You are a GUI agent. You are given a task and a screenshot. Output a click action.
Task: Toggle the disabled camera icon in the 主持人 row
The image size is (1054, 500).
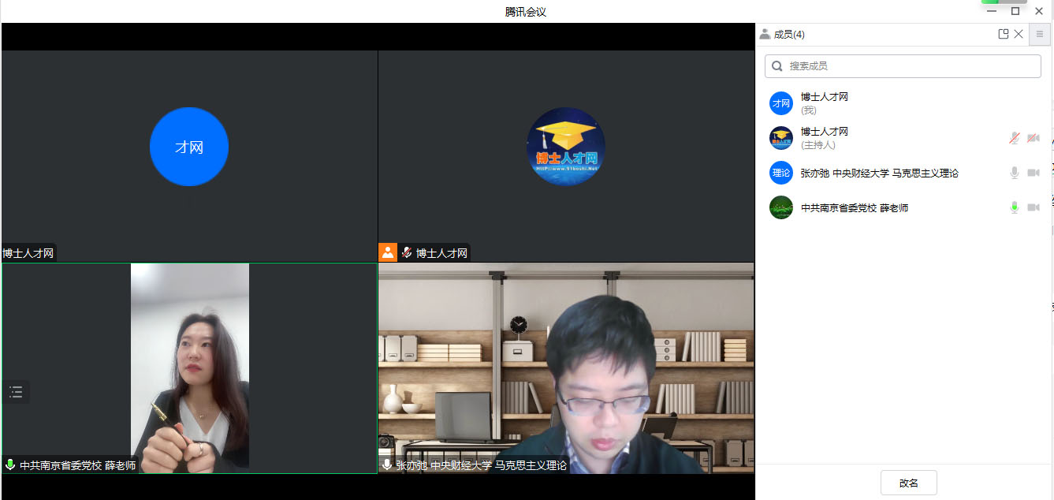(1034, 138)
